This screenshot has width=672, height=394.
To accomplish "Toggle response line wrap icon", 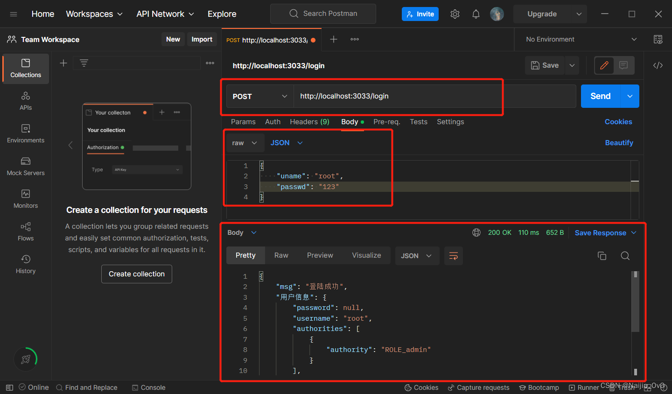I will (453, 256).
